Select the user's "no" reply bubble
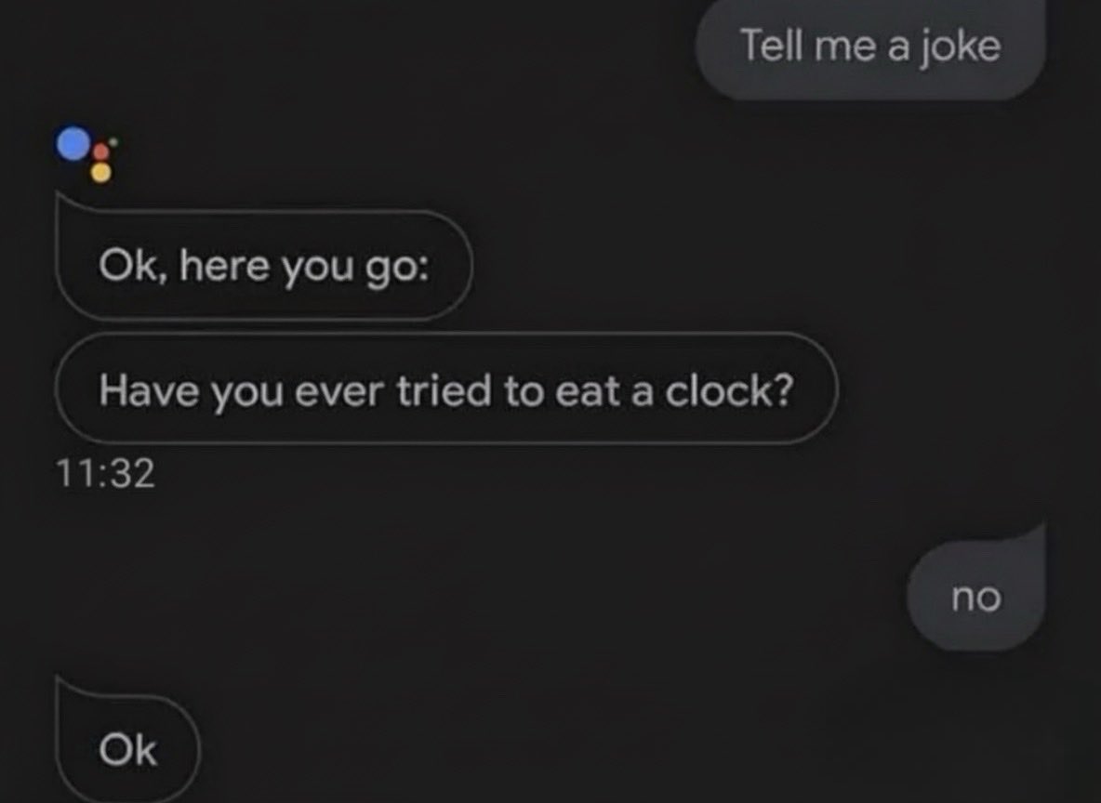This screenshot has height=803, width=1101. [x=975, y=598]
